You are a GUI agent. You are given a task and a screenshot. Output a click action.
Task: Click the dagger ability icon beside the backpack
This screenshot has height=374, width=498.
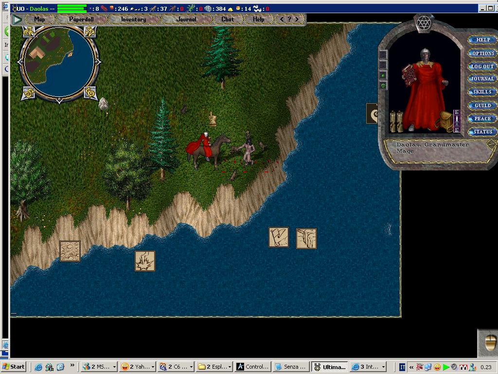(457, 121)
